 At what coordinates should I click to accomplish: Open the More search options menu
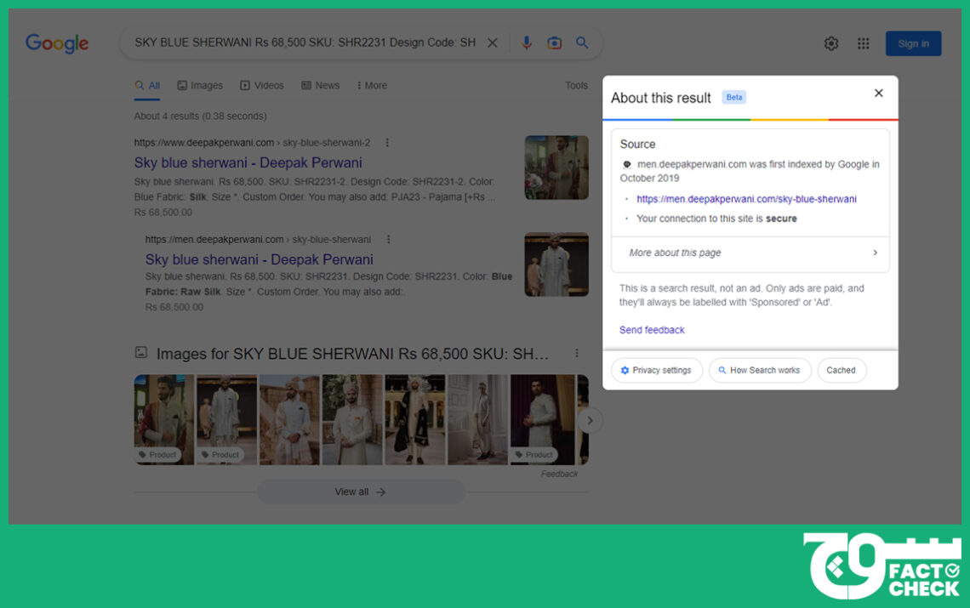372,85
